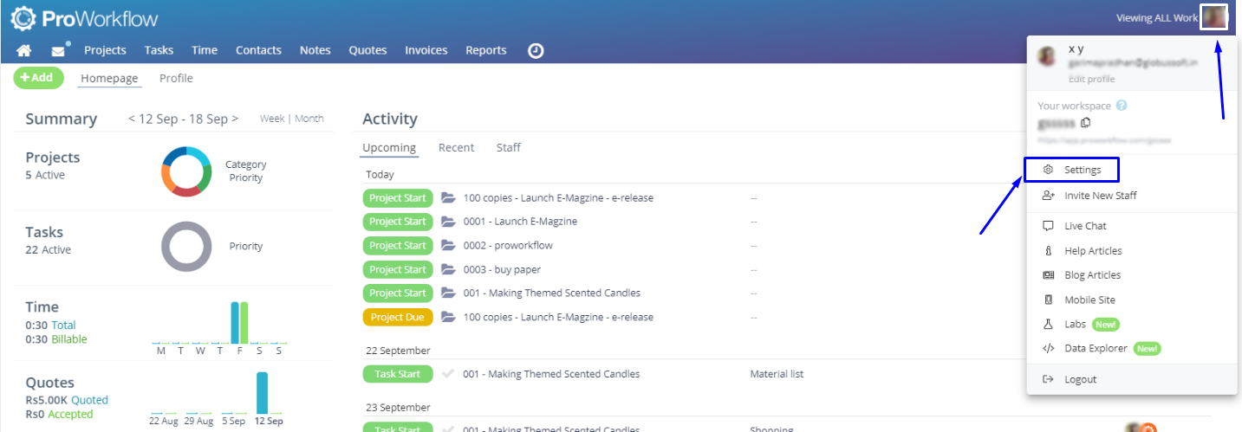1242x432 pixels.
Task: Switch summary view to Week
Action: tap(271, 119)
